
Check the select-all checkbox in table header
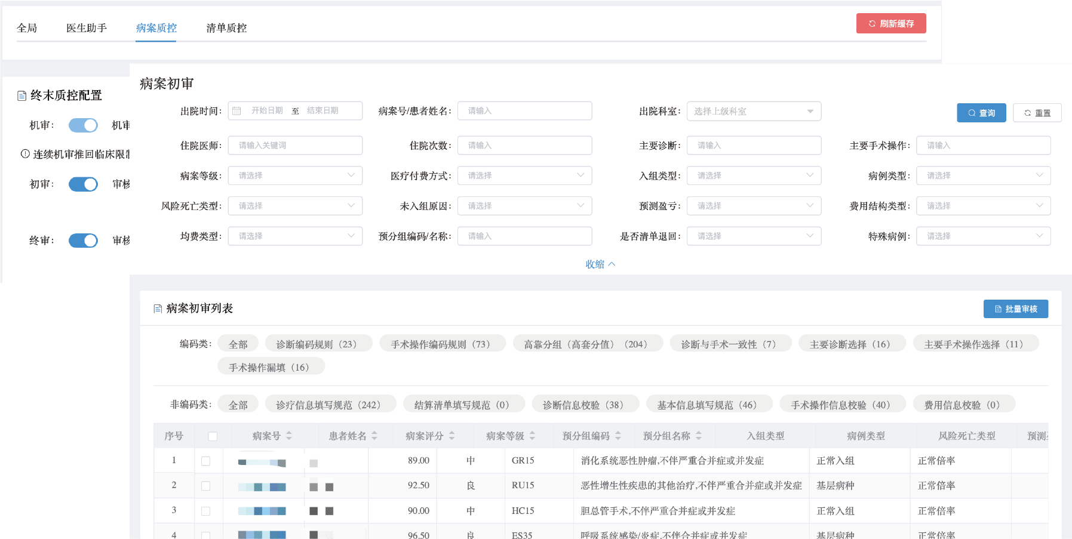tap(213, 436)
